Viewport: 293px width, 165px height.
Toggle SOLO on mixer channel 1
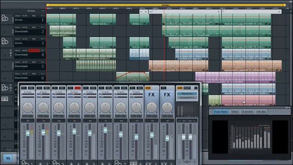tap(25, 116)
